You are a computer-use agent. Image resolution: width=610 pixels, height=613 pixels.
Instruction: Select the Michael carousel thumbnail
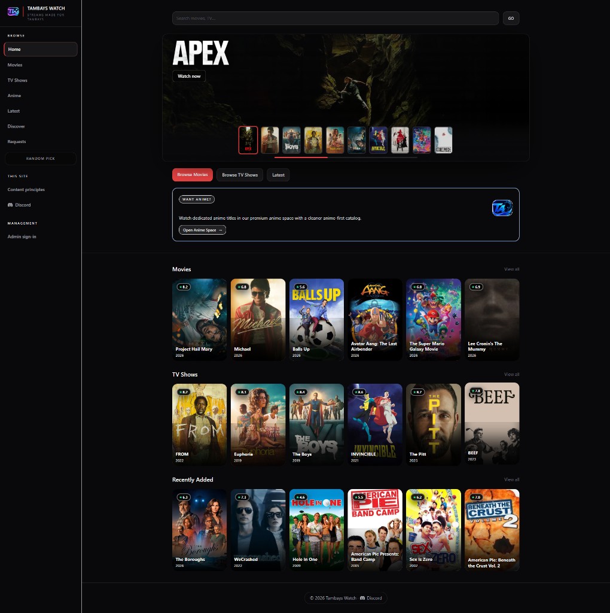pyautogui.click(x=270, y=140)
